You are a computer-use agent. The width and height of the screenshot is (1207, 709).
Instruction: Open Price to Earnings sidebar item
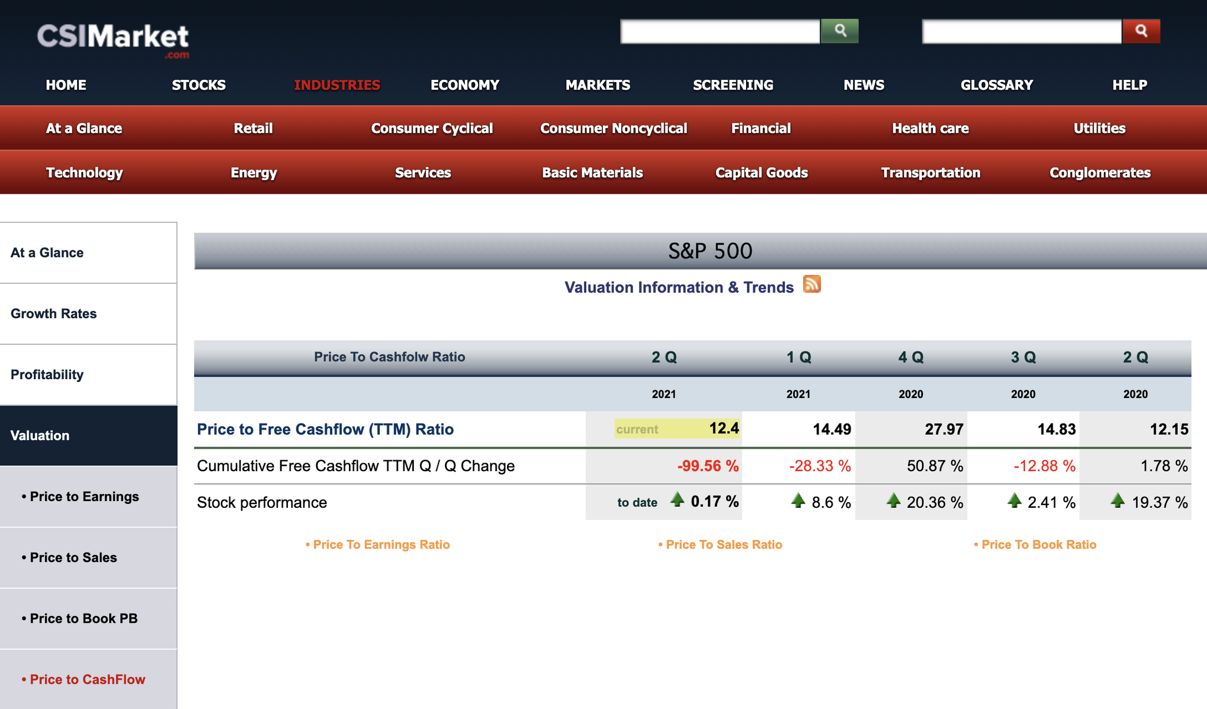pos(89,496)
